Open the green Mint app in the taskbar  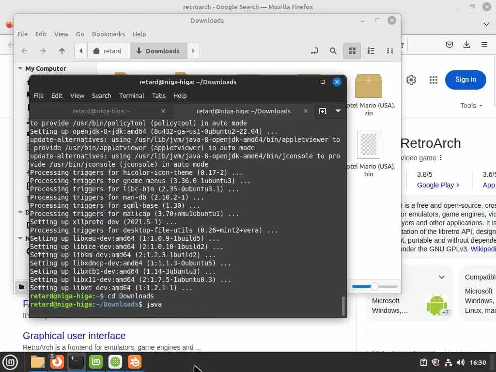[96, 362]
